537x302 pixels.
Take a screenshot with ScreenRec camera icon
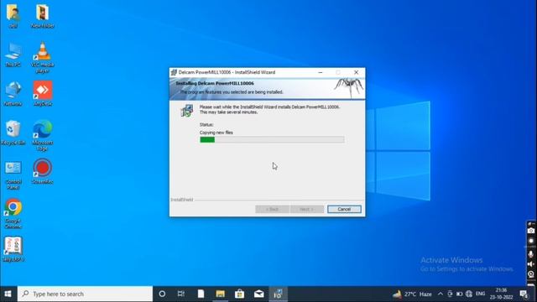531,231
